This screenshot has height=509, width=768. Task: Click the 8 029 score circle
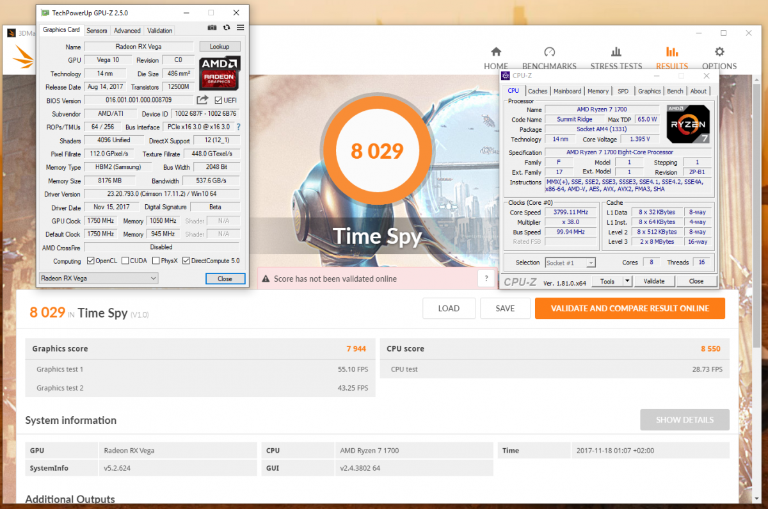click(377, 151)
